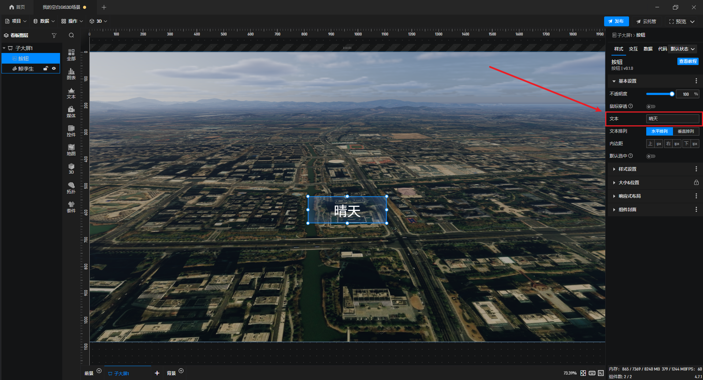703x380 pixels.
Task: Open the 数据 dropdown menu
Action: (x=44, y=21)
